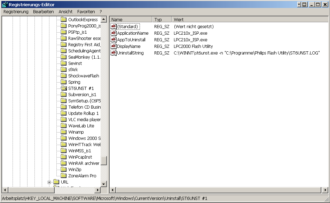The width and height of the screenshot is (330, 203).
Task: Click the tree pane scroll-up arrow
Action: coord(103,19)
